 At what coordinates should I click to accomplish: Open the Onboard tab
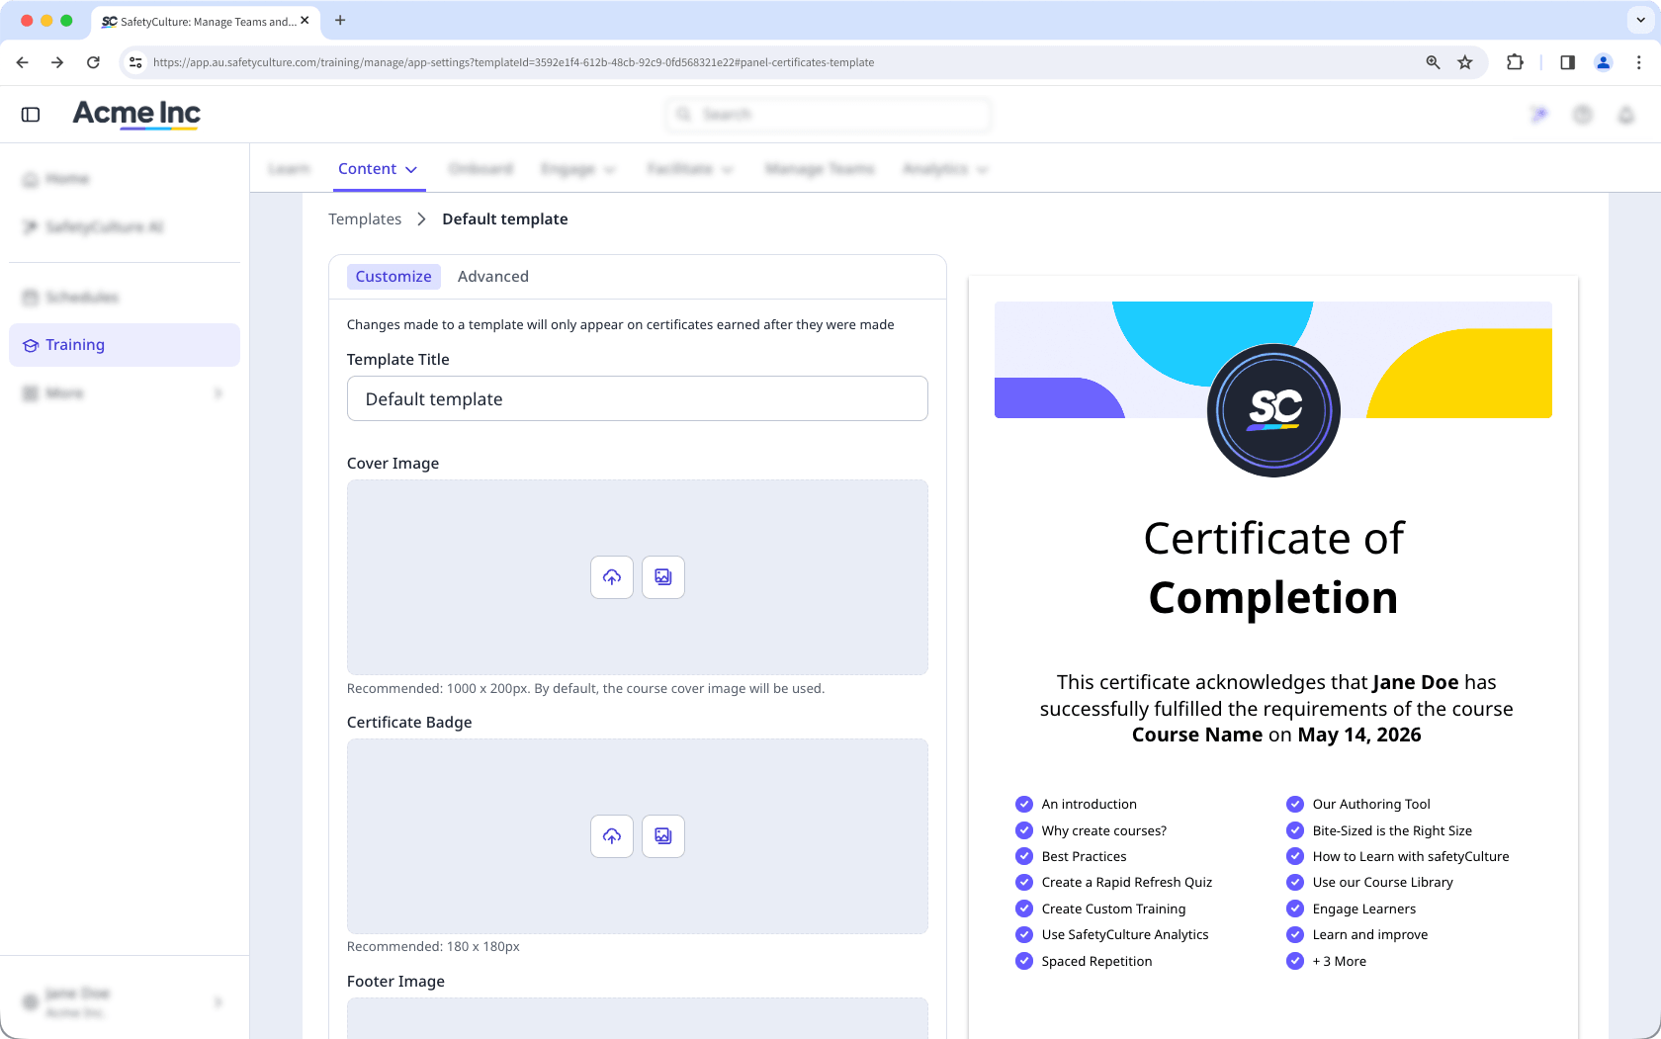point(481,169)
